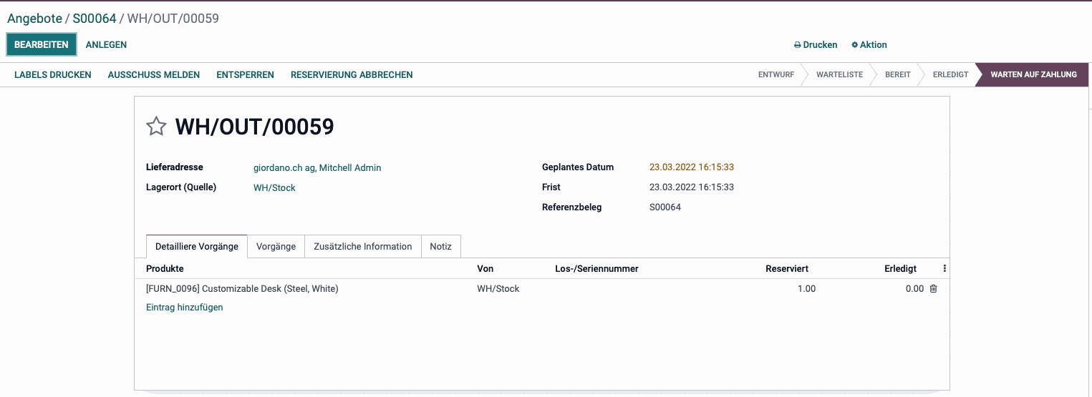
Task: Click the BEARBEITEN button
Action: (x=42, y=44)
